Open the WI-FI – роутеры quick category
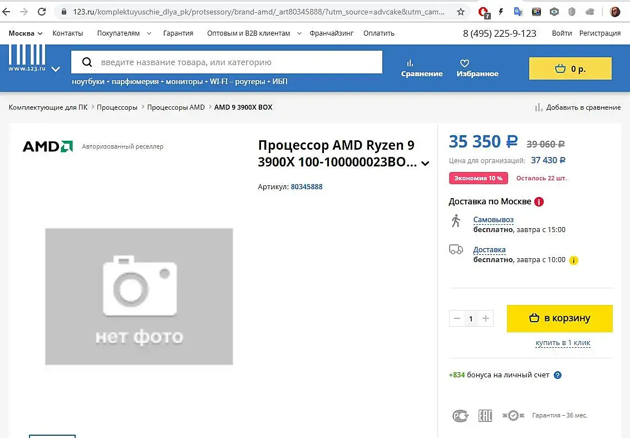This screenshot has height=438, width=630. (x=238, y=82)
